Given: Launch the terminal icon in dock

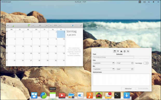Looking at the screenshot, I should (117, 95).
